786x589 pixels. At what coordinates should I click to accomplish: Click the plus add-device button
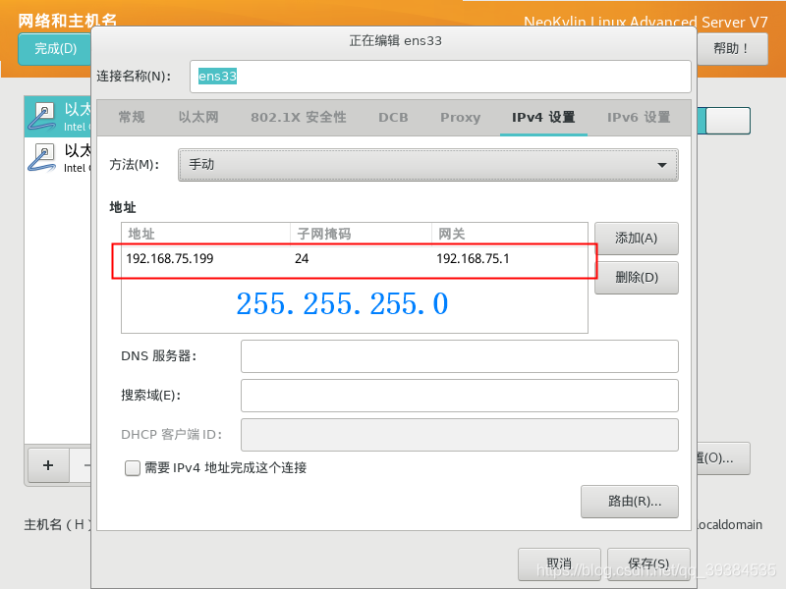[48, 465]
